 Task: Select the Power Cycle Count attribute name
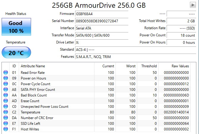click(36, 84)
